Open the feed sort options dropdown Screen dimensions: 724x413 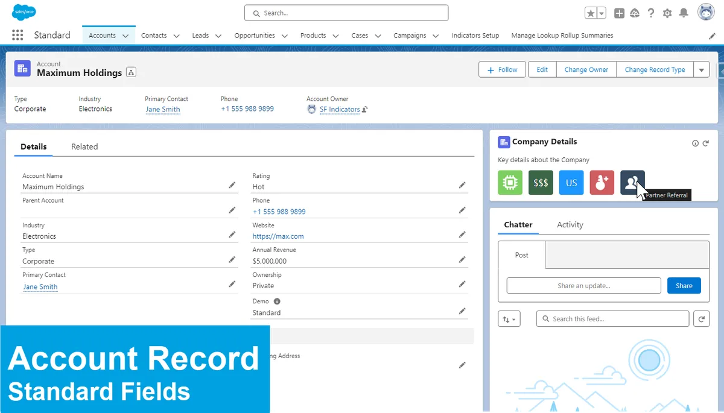pyautogui.click(x=509, y=319)
